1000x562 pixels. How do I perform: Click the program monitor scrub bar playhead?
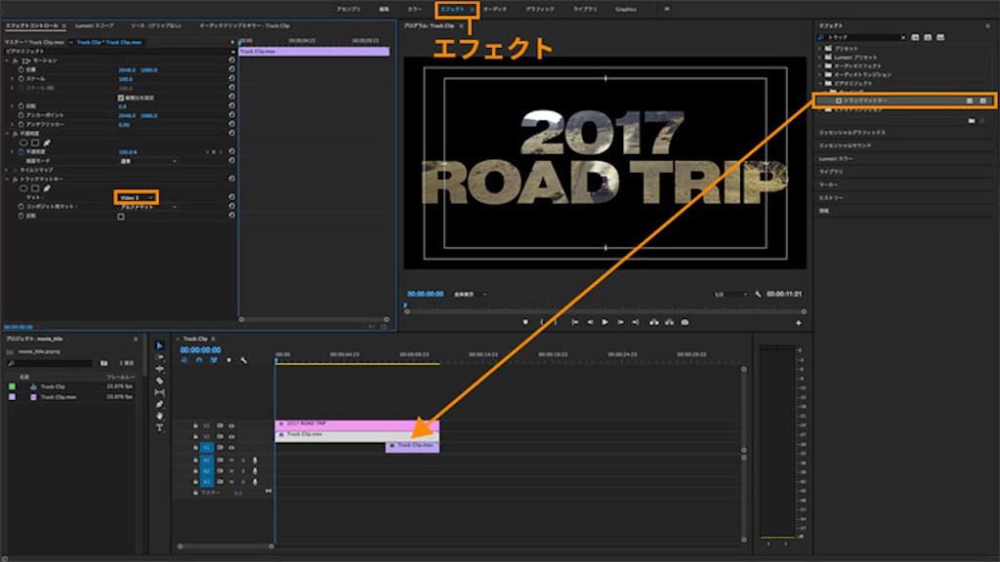pyautogui.click(x=405, y=306)
